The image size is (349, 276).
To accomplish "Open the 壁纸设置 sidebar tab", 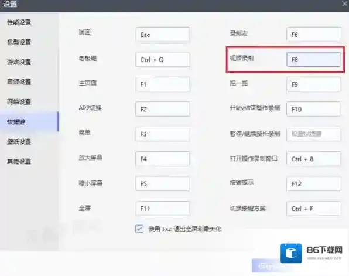I will [19, 141].
